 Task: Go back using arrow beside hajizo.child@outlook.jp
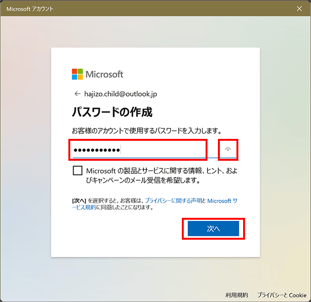coord(77,94)
